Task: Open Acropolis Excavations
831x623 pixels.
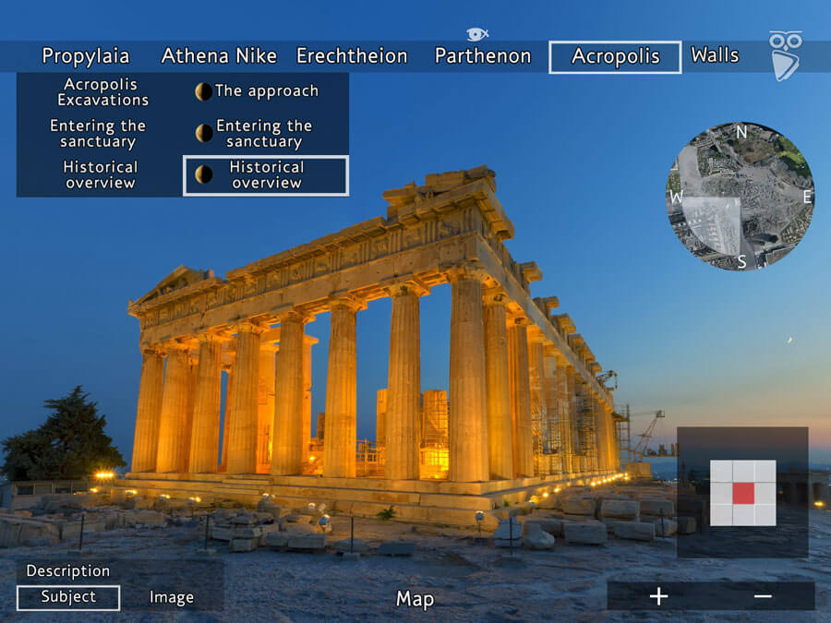Action: pyautogui.click(x=99, y=92)
